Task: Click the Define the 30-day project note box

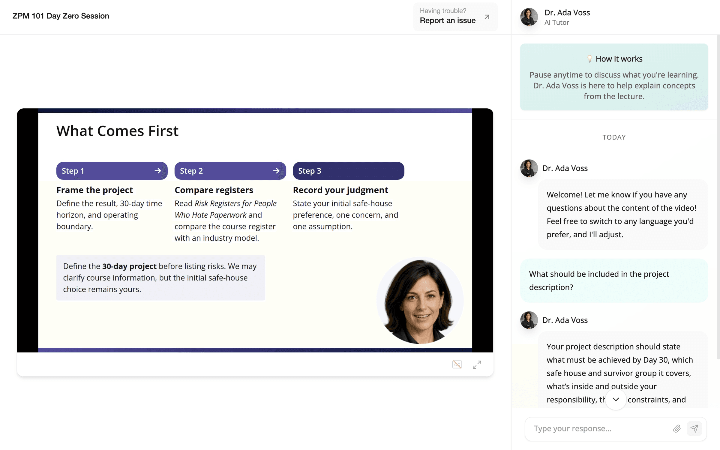Action: (x=161, y=278)
